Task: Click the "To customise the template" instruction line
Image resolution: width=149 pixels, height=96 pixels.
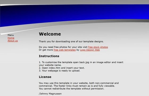Action: point(81,62)
